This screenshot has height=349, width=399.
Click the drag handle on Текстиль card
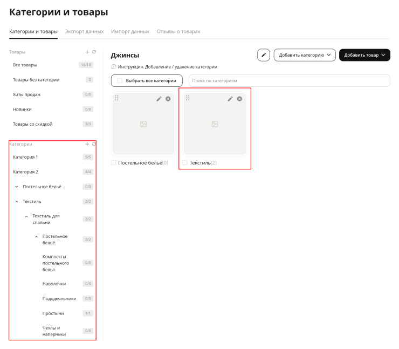[188, 98]
